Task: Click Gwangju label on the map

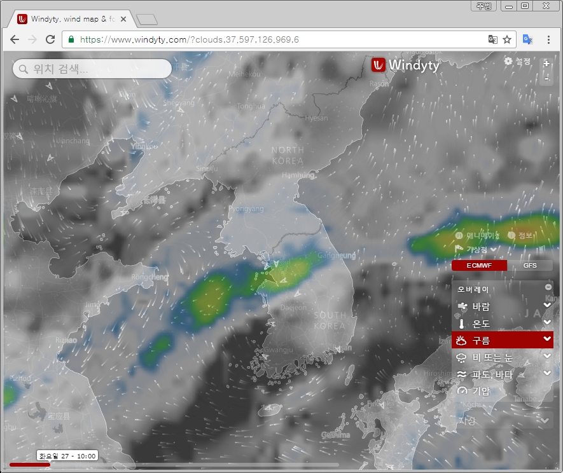Action: pyautogui.click(x=278, y=350)
